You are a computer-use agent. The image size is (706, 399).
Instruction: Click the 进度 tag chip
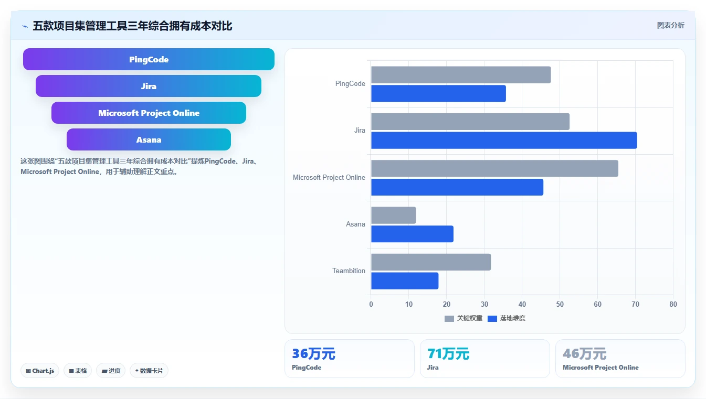tap(111, 371)
